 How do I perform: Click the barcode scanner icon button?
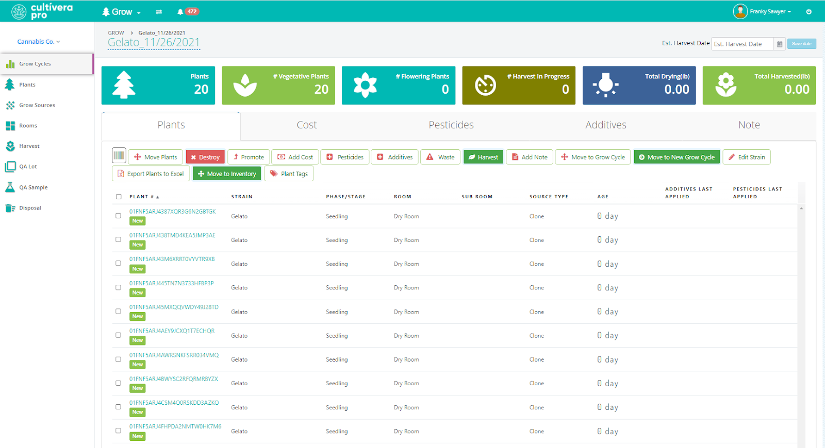(119, 156)
